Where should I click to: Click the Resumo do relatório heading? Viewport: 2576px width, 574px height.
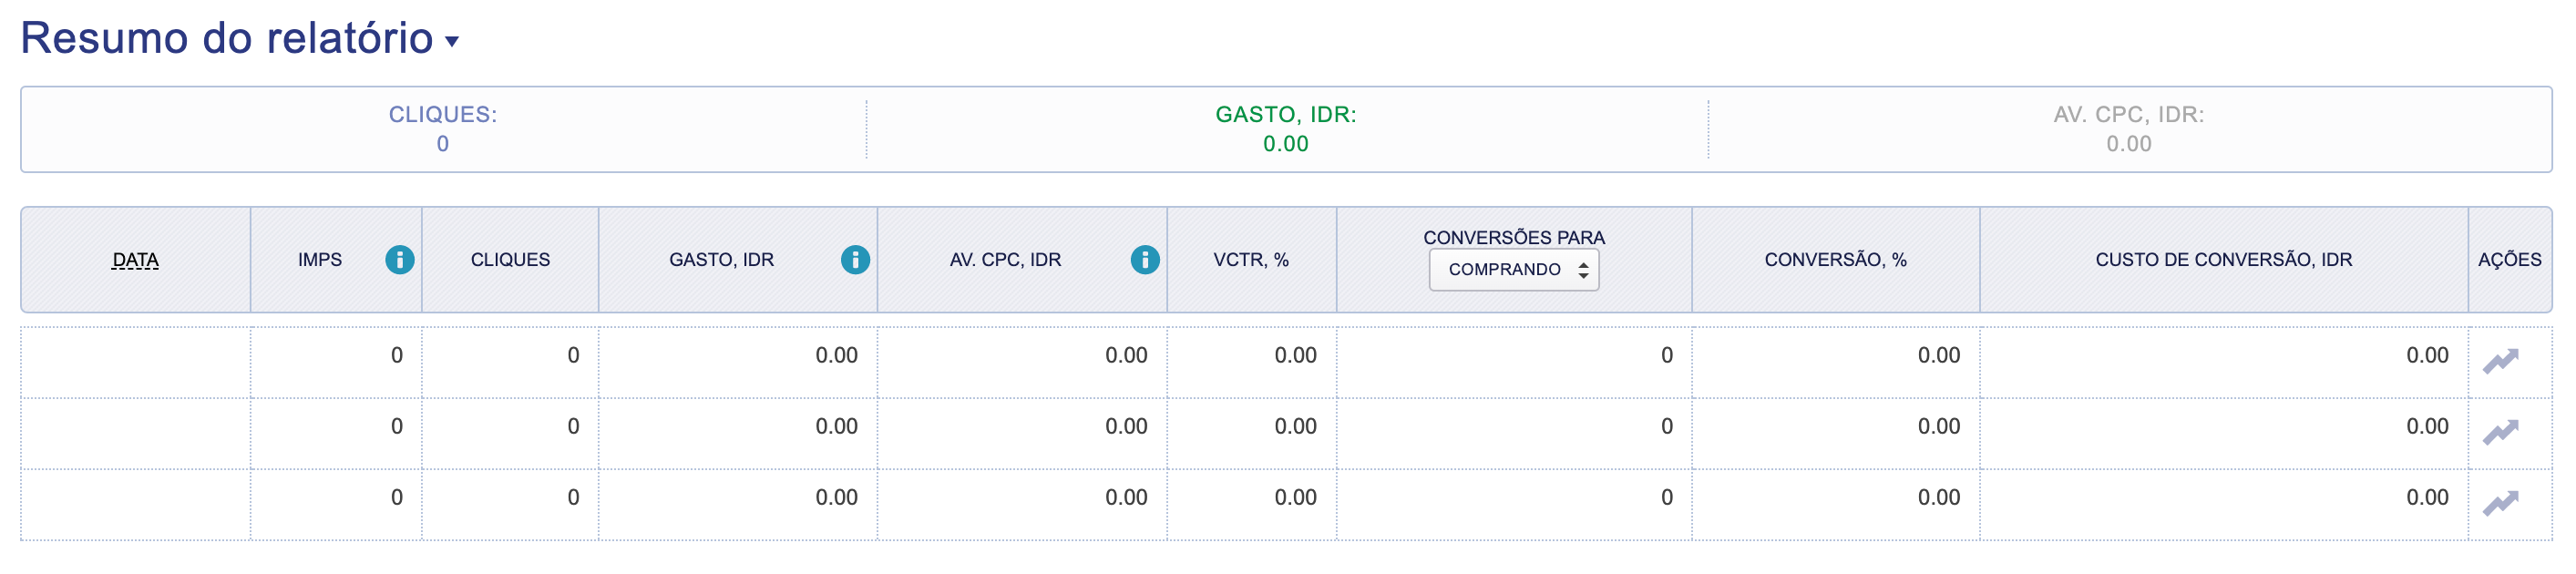pos(227,38)
